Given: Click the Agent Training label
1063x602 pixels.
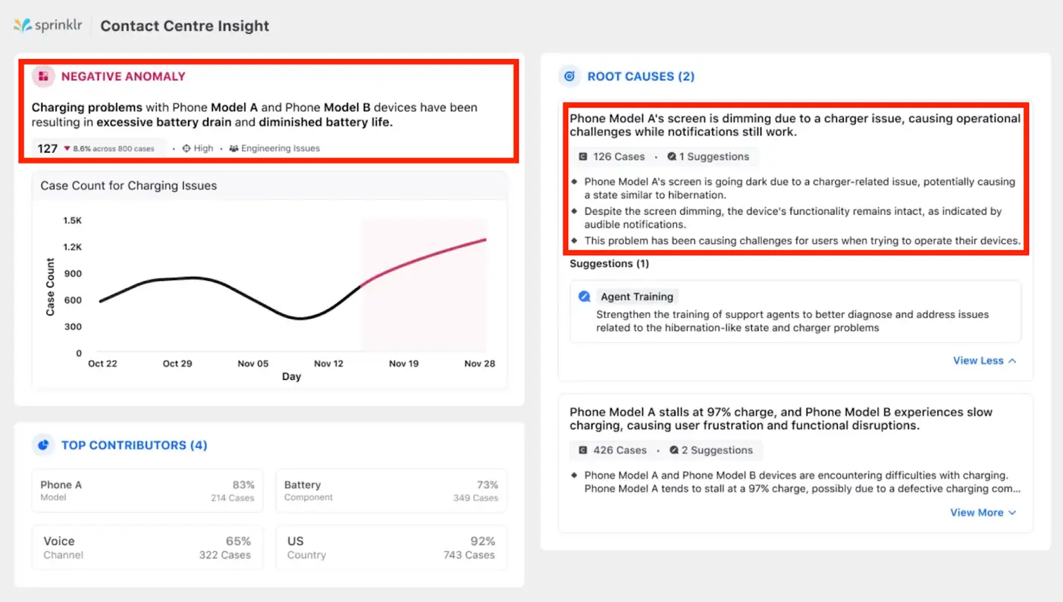Looking at the screenshot, I should [637, 296].
